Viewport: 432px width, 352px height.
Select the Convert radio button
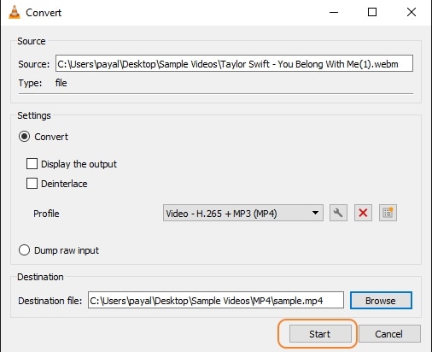24,137
